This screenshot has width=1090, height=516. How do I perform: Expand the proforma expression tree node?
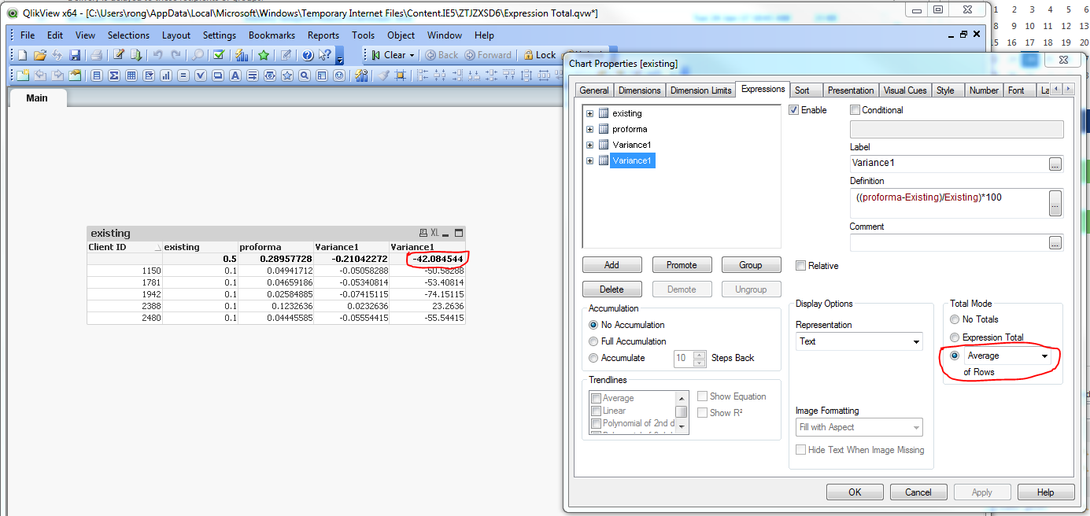(x=589, y=129)
